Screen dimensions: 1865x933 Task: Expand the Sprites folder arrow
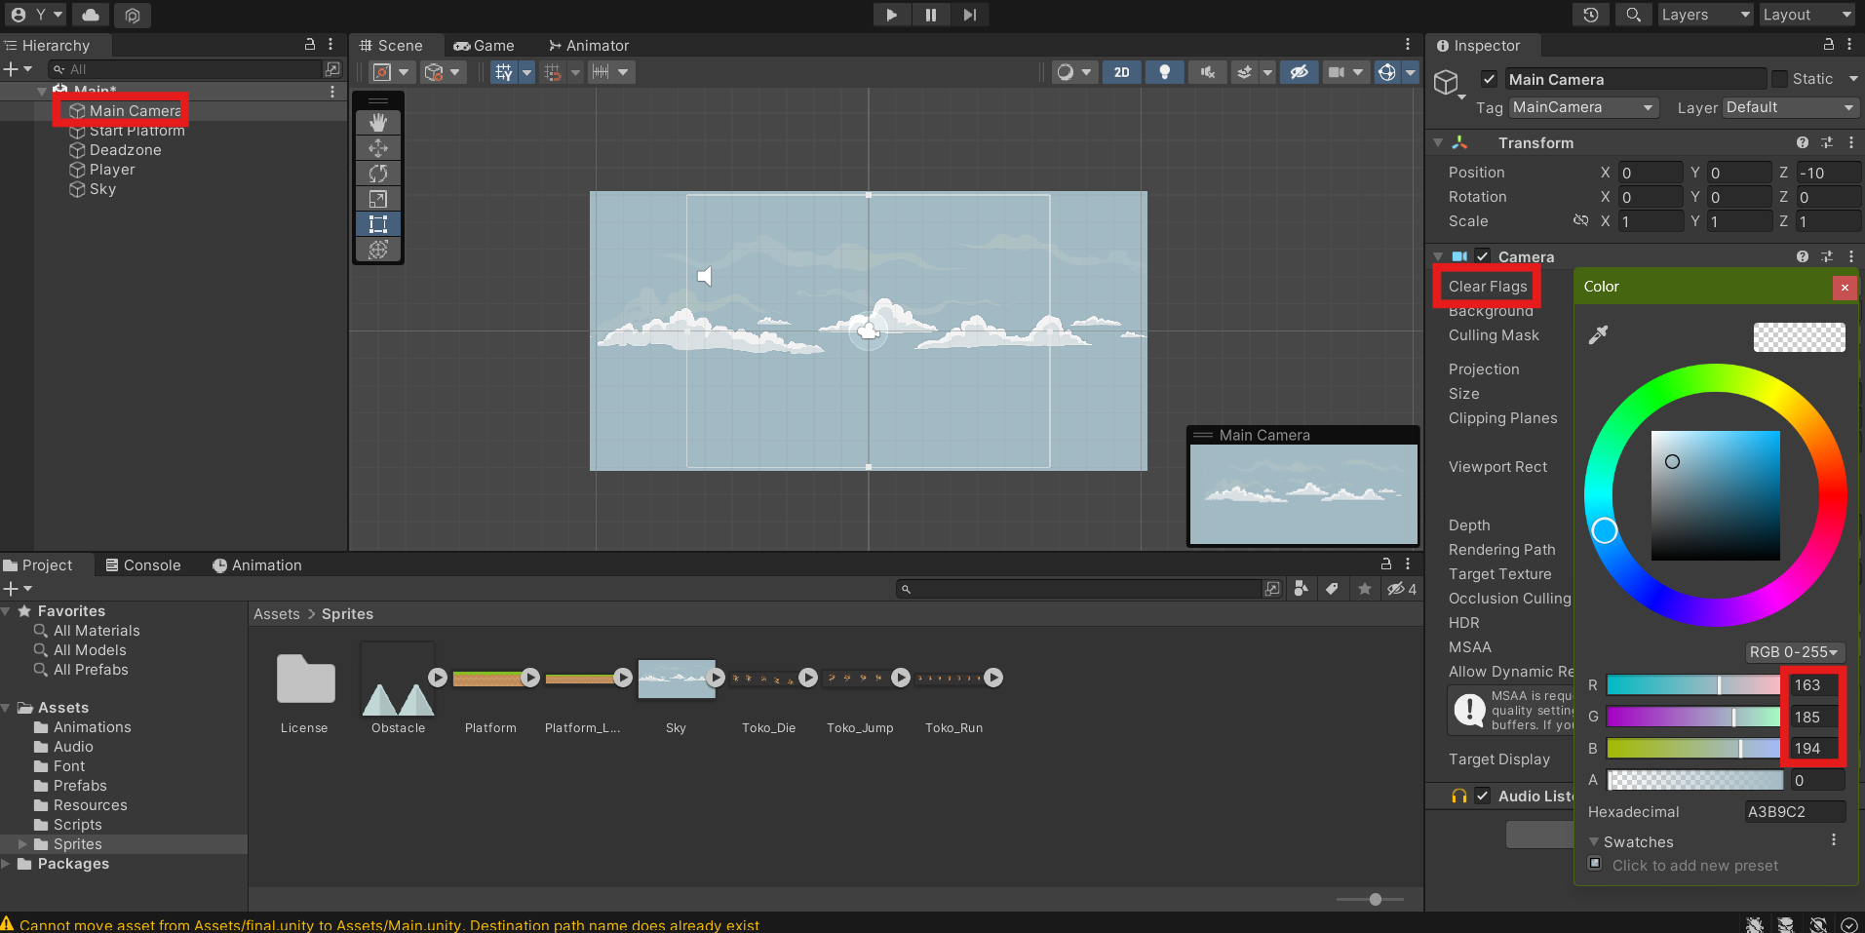coord(22,844)
